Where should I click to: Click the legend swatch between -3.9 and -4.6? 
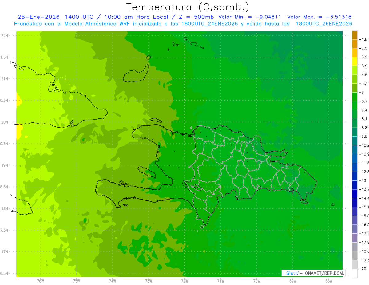click(x=355, y=70)
